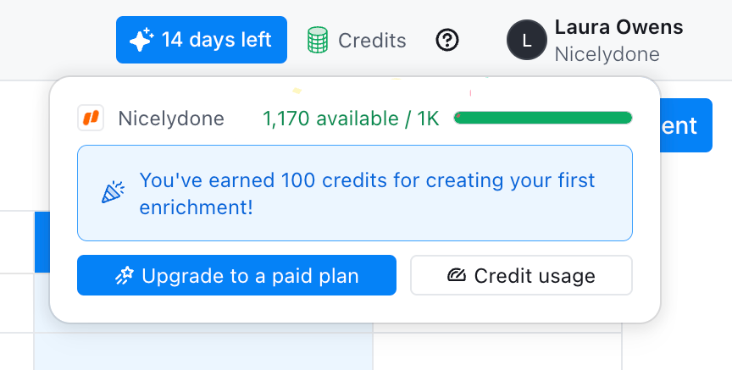Select the light blue table cell below popup
Image resolution: width=732 pixels, height=370 pixels.
tap(203, 351)
